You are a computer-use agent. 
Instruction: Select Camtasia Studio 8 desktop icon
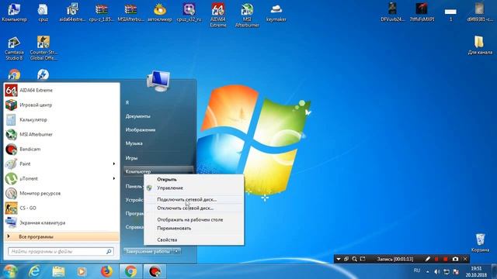[14, 48]
